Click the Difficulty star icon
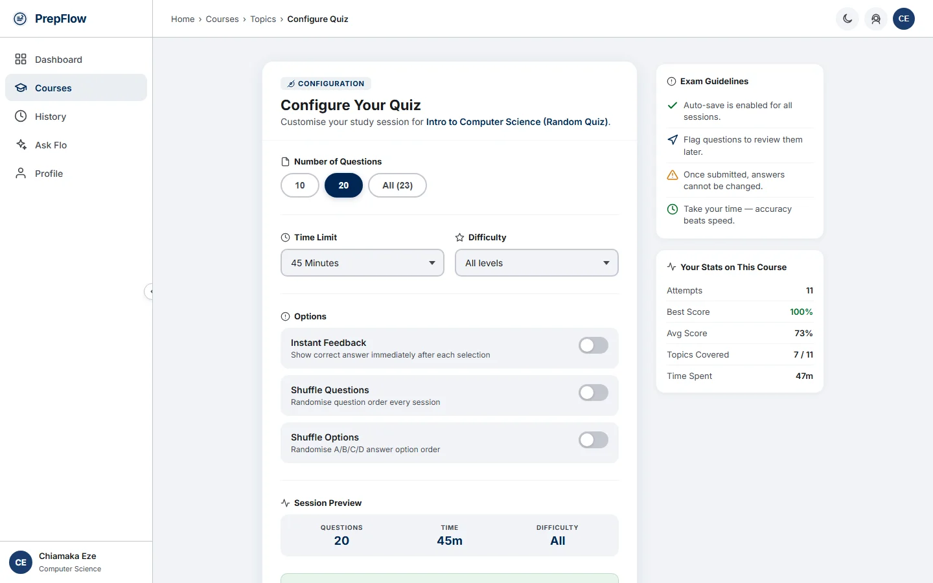This screenshot has height=583, width=933. [x=459, y=238]
